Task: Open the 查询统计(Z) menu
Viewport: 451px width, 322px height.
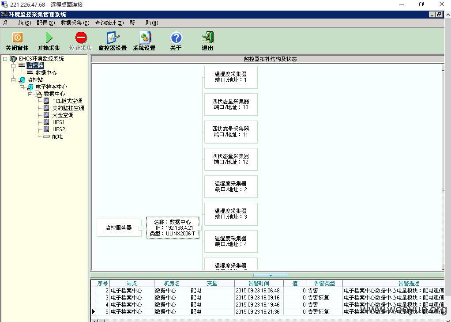Action: [x=109, y=23]
